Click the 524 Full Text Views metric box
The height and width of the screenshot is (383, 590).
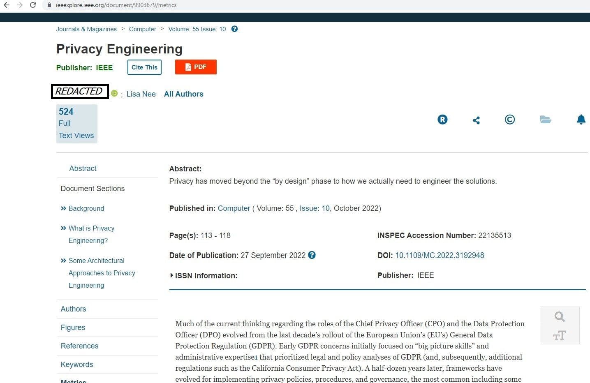(77, 124)
